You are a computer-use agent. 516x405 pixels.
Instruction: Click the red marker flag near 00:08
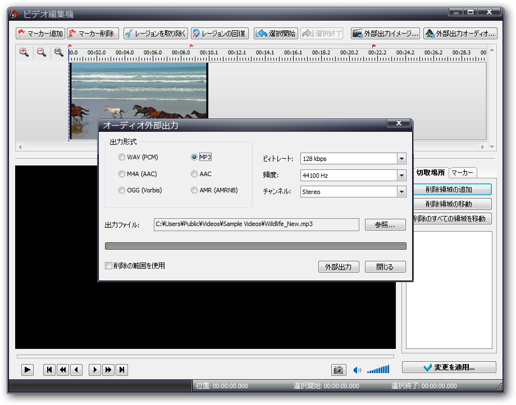pyautogui.click(x=191, y=47)
